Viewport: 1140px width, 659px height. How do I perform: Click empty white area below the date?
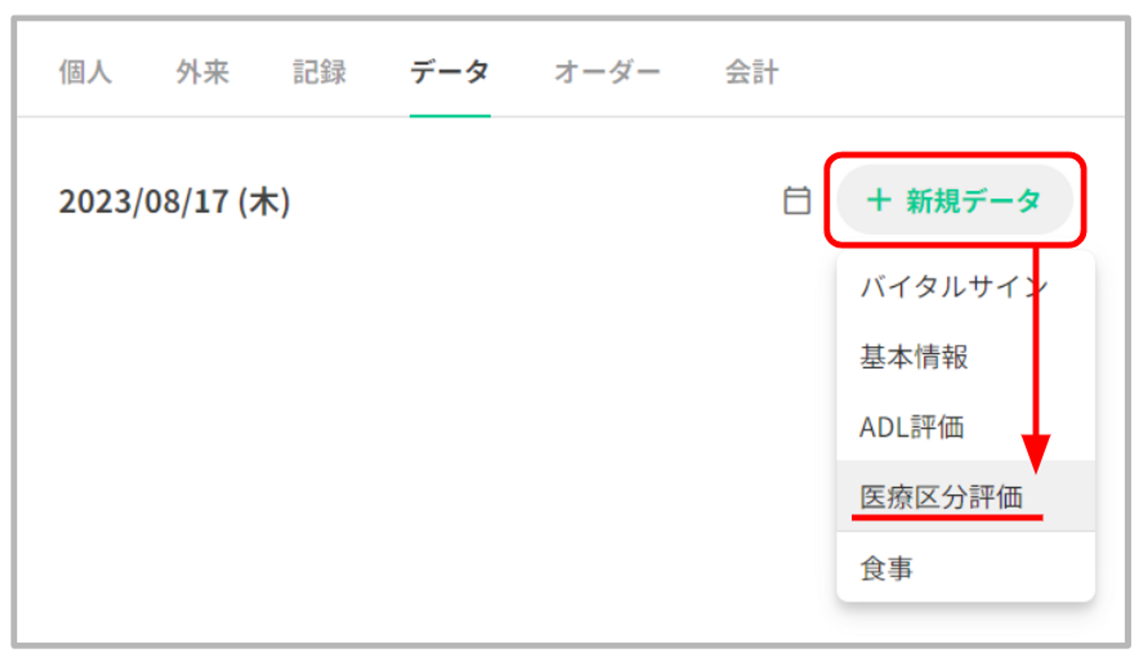click(399, 427)
